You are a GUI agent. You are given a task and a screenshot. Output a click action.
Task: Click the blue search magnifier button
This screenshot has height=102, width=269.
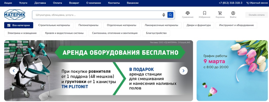point(170,15)
